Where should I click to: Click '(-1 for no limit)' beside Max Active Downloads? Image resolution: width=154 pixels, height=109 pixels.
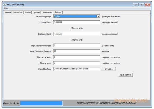[108, 46]
